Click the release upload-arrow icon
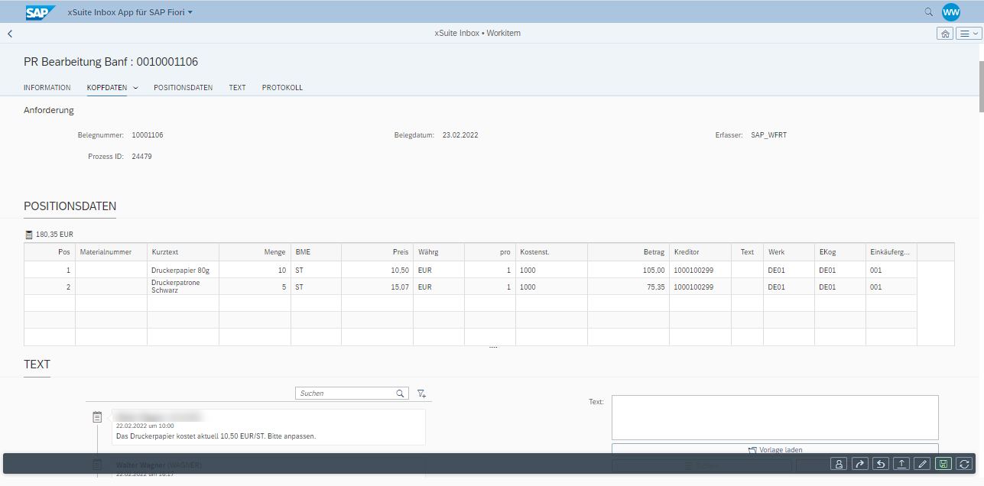Screen dimensions: 984x486 pos(900,463)
